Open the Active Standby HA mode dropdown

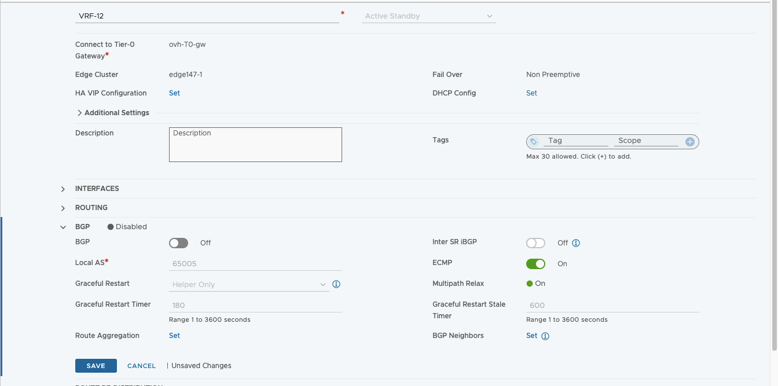[428, 16]
